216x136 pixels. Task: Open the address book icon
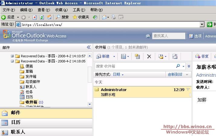pos(148,36)
